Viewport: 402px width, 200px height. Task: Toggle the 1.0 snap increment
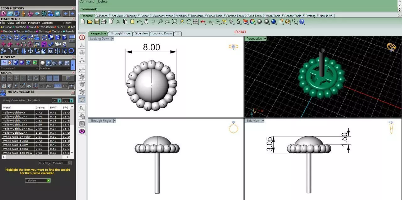[x=65, y=86]
